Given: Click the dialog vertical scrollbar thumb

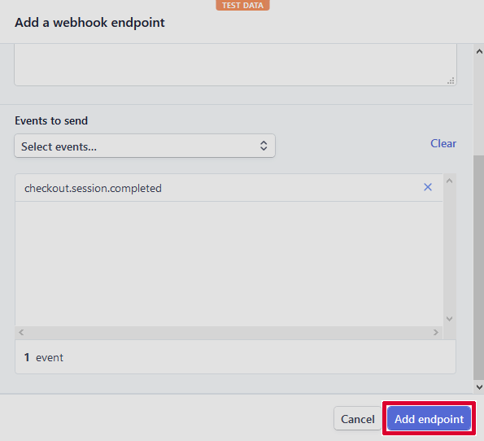Looking at the screenshot, I should [x=479, y=268].
